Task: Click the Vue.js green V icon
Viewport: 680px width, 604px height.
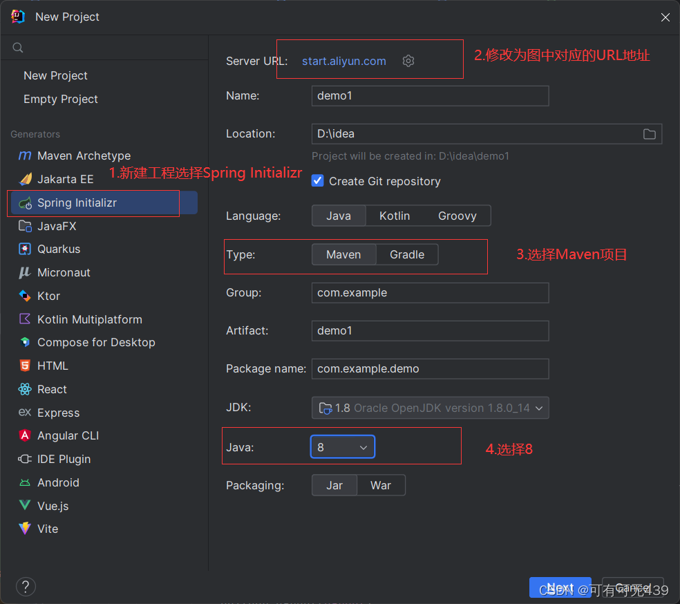Action: pos(25,505)
